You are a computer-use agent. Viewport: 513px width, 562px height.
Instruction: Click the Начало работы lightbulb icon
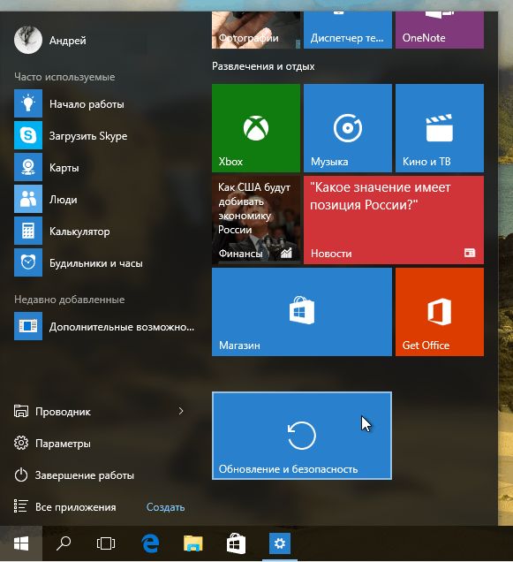tap(28, 104)
